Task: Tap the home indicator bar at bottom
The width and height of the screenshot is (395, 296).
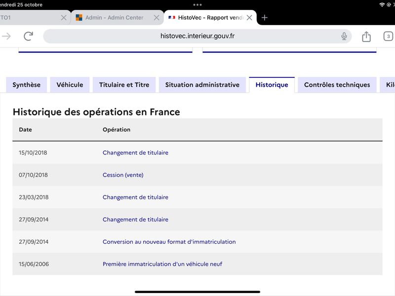Action: pyautogui.click(x=197, y=292)
